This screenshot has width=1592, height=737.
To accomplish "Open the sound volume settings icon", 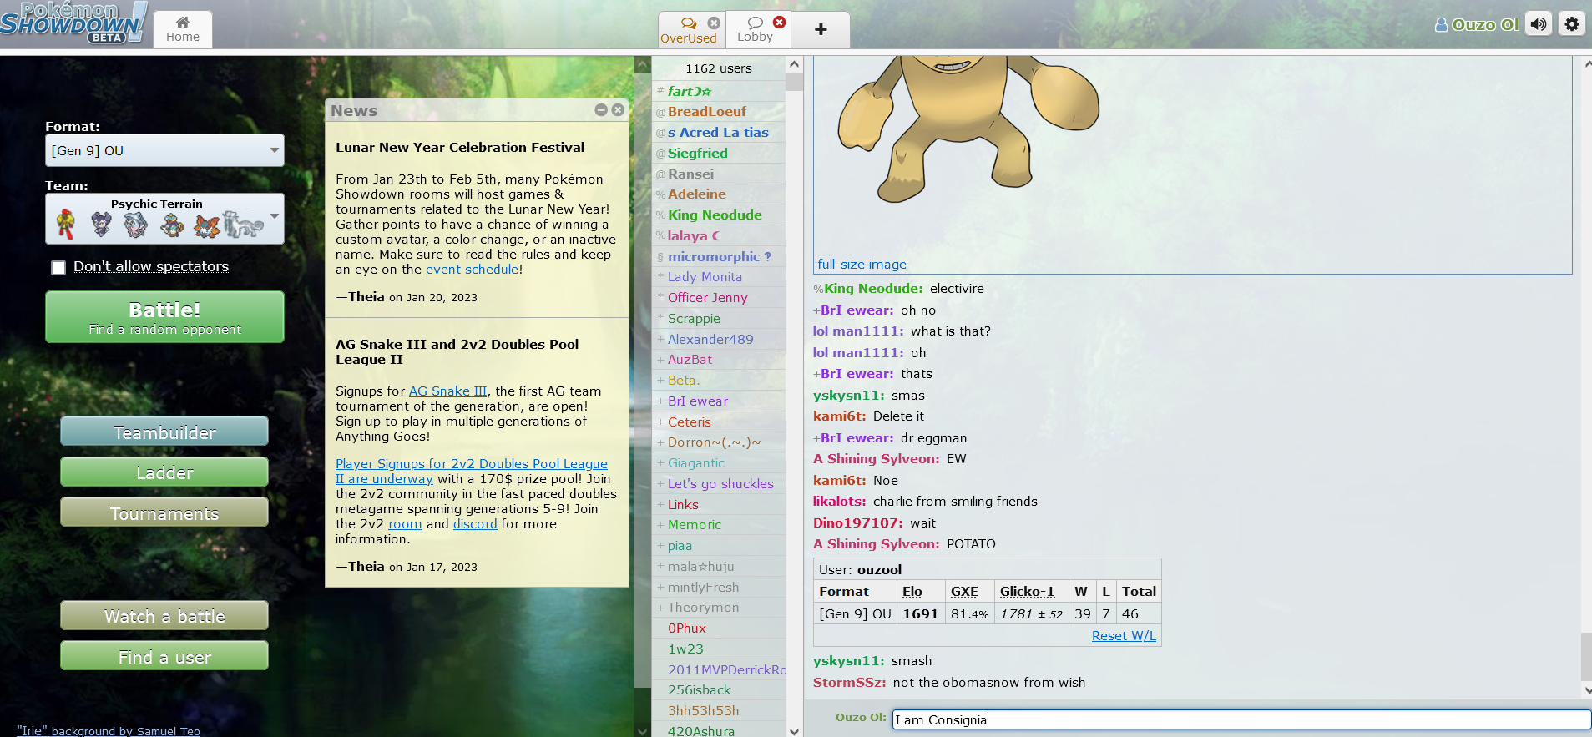I will click(1539, 24).
